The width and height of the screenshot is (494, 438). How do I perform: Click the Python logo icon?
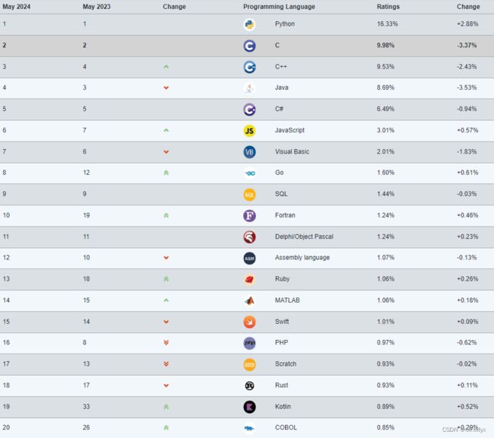pyautogui.click(x=249, y=24)
